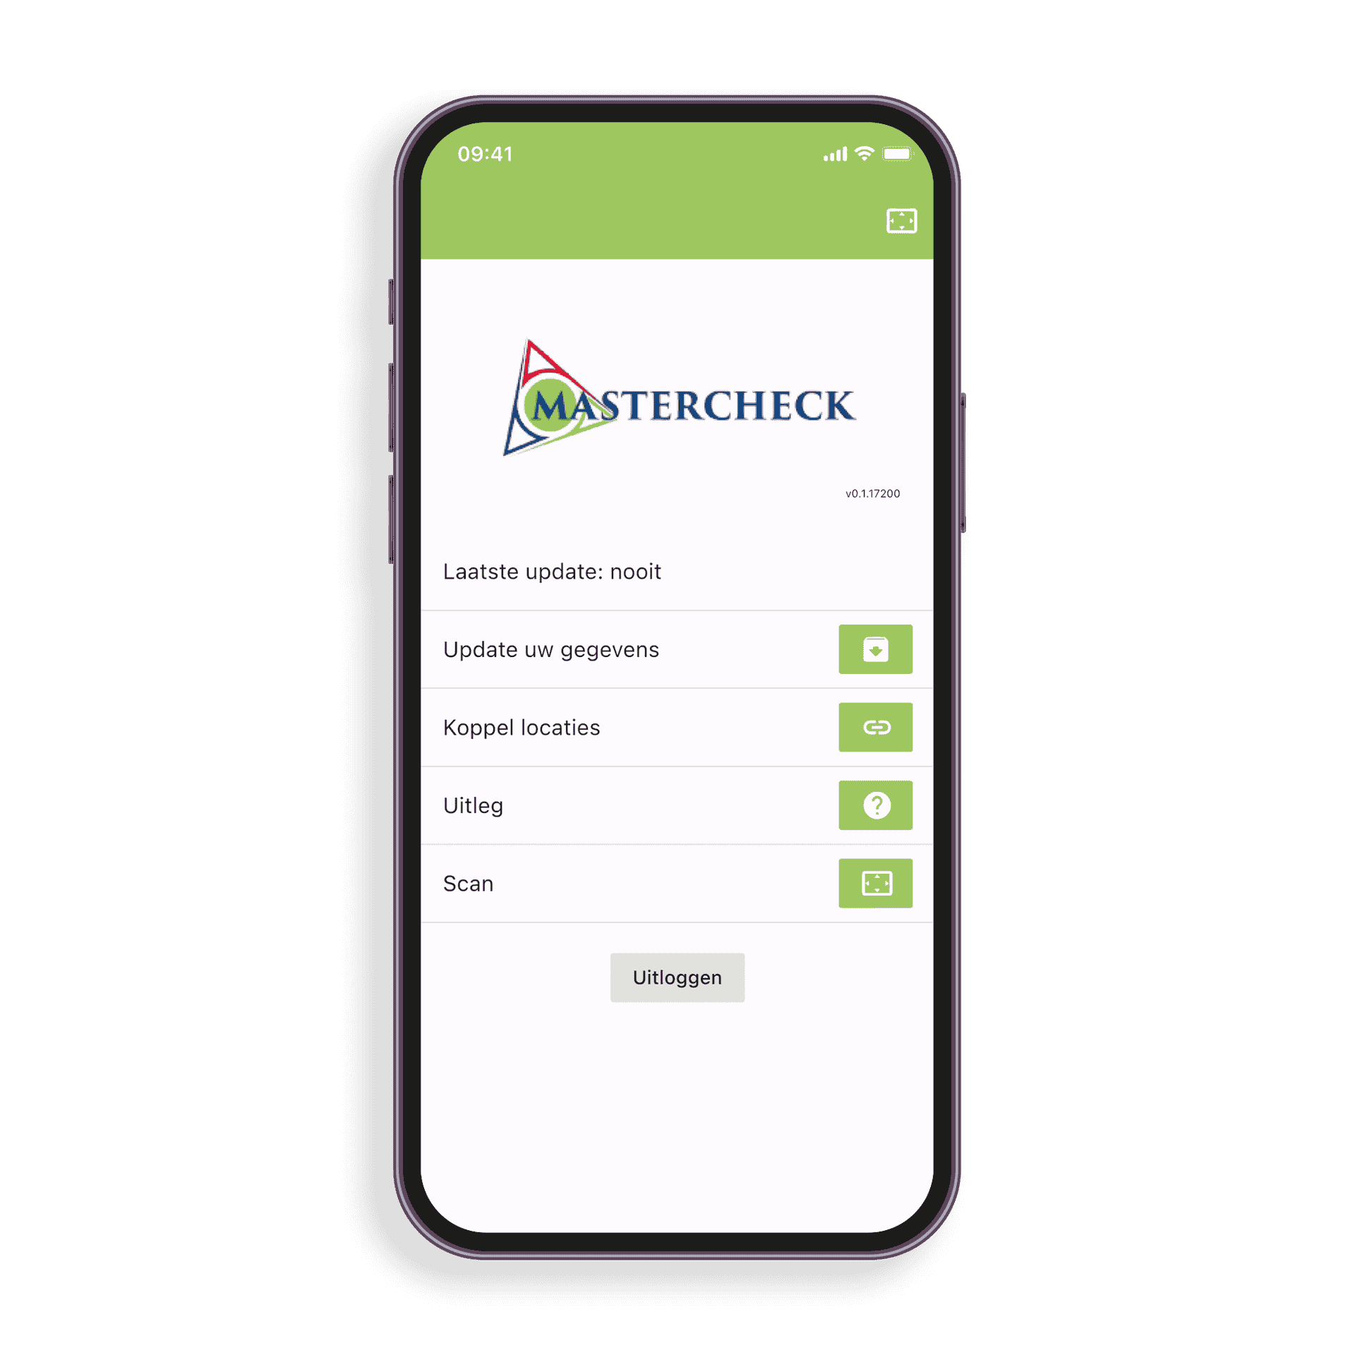Viewport: 1355px width, 1355px height.
Task: Click the Uitloggen logout button
Action: (679, 977)
